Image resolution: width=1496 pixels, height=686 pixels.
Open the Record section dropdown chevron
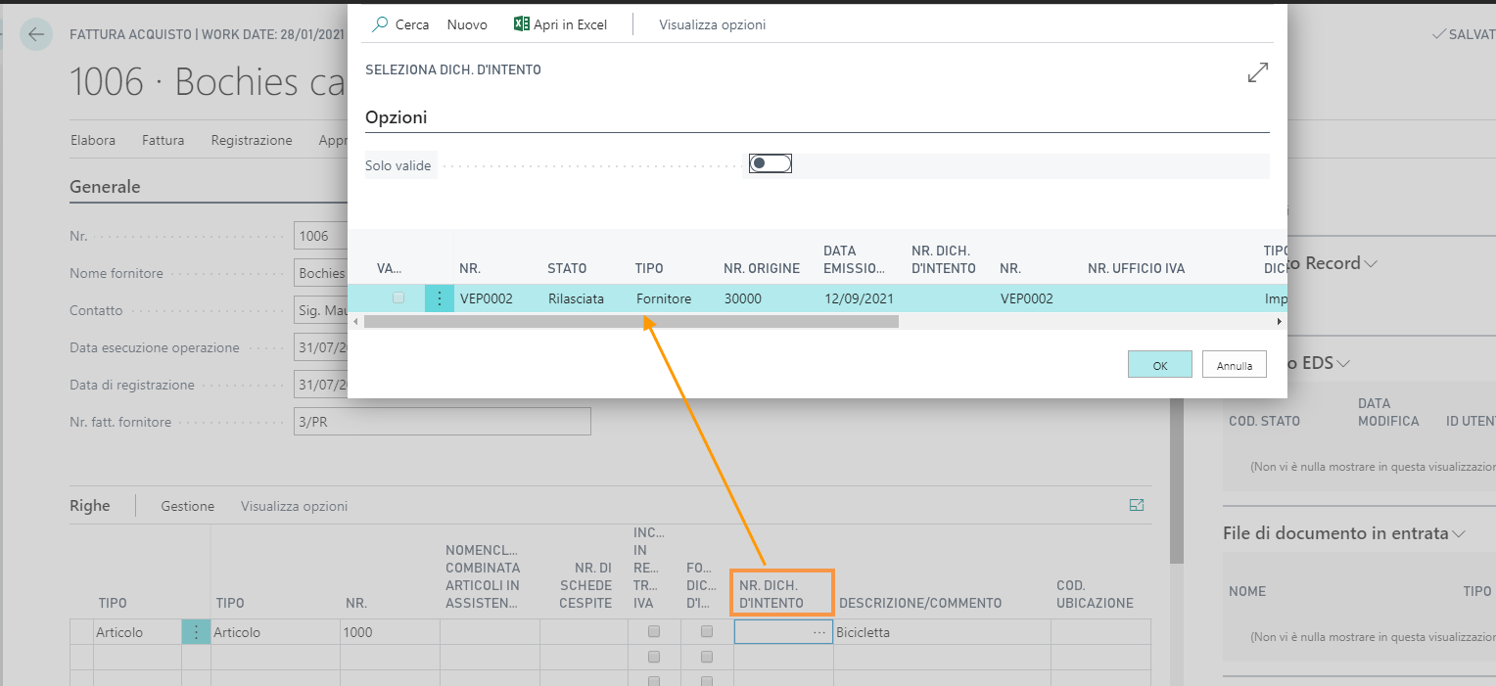point(1371,263)
